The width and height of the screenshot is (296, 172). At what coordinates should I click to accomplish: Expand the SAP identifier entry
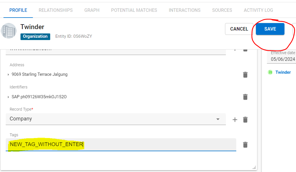point(8,97)
